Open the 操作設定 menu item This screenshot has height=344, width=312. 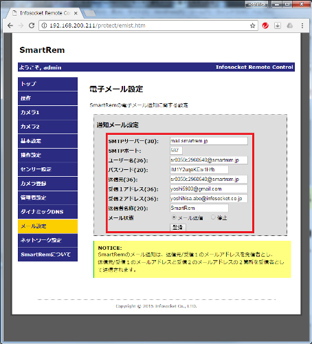[x=47, y=155]
